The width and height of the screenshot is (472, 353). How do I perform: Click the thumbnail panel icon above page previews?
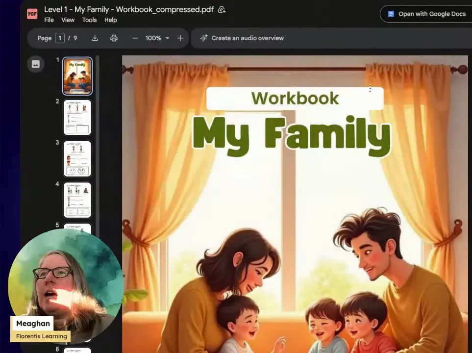35,64
